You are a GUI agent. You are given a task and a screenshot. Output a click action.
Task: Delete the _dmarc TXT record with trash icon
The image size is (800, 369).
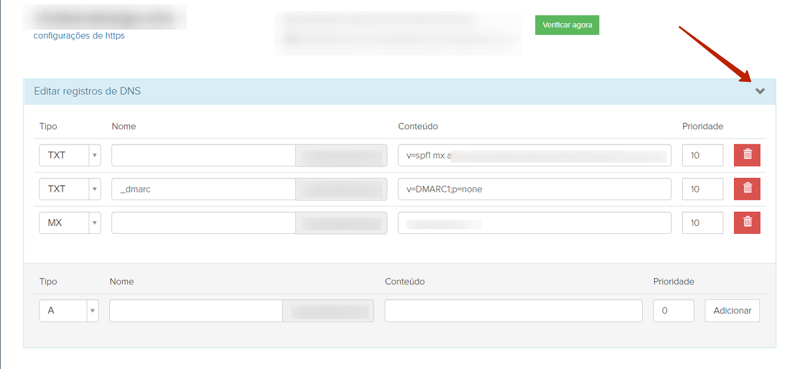click(747, 189)
